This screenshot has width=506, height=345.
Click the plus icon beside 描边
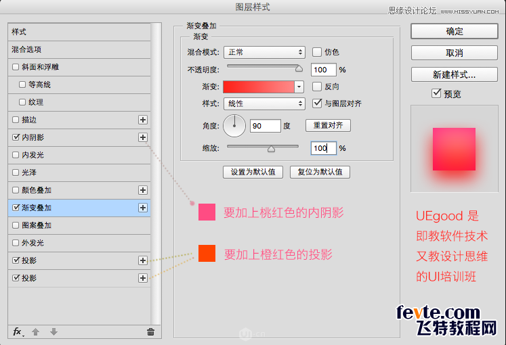point(143,120)
